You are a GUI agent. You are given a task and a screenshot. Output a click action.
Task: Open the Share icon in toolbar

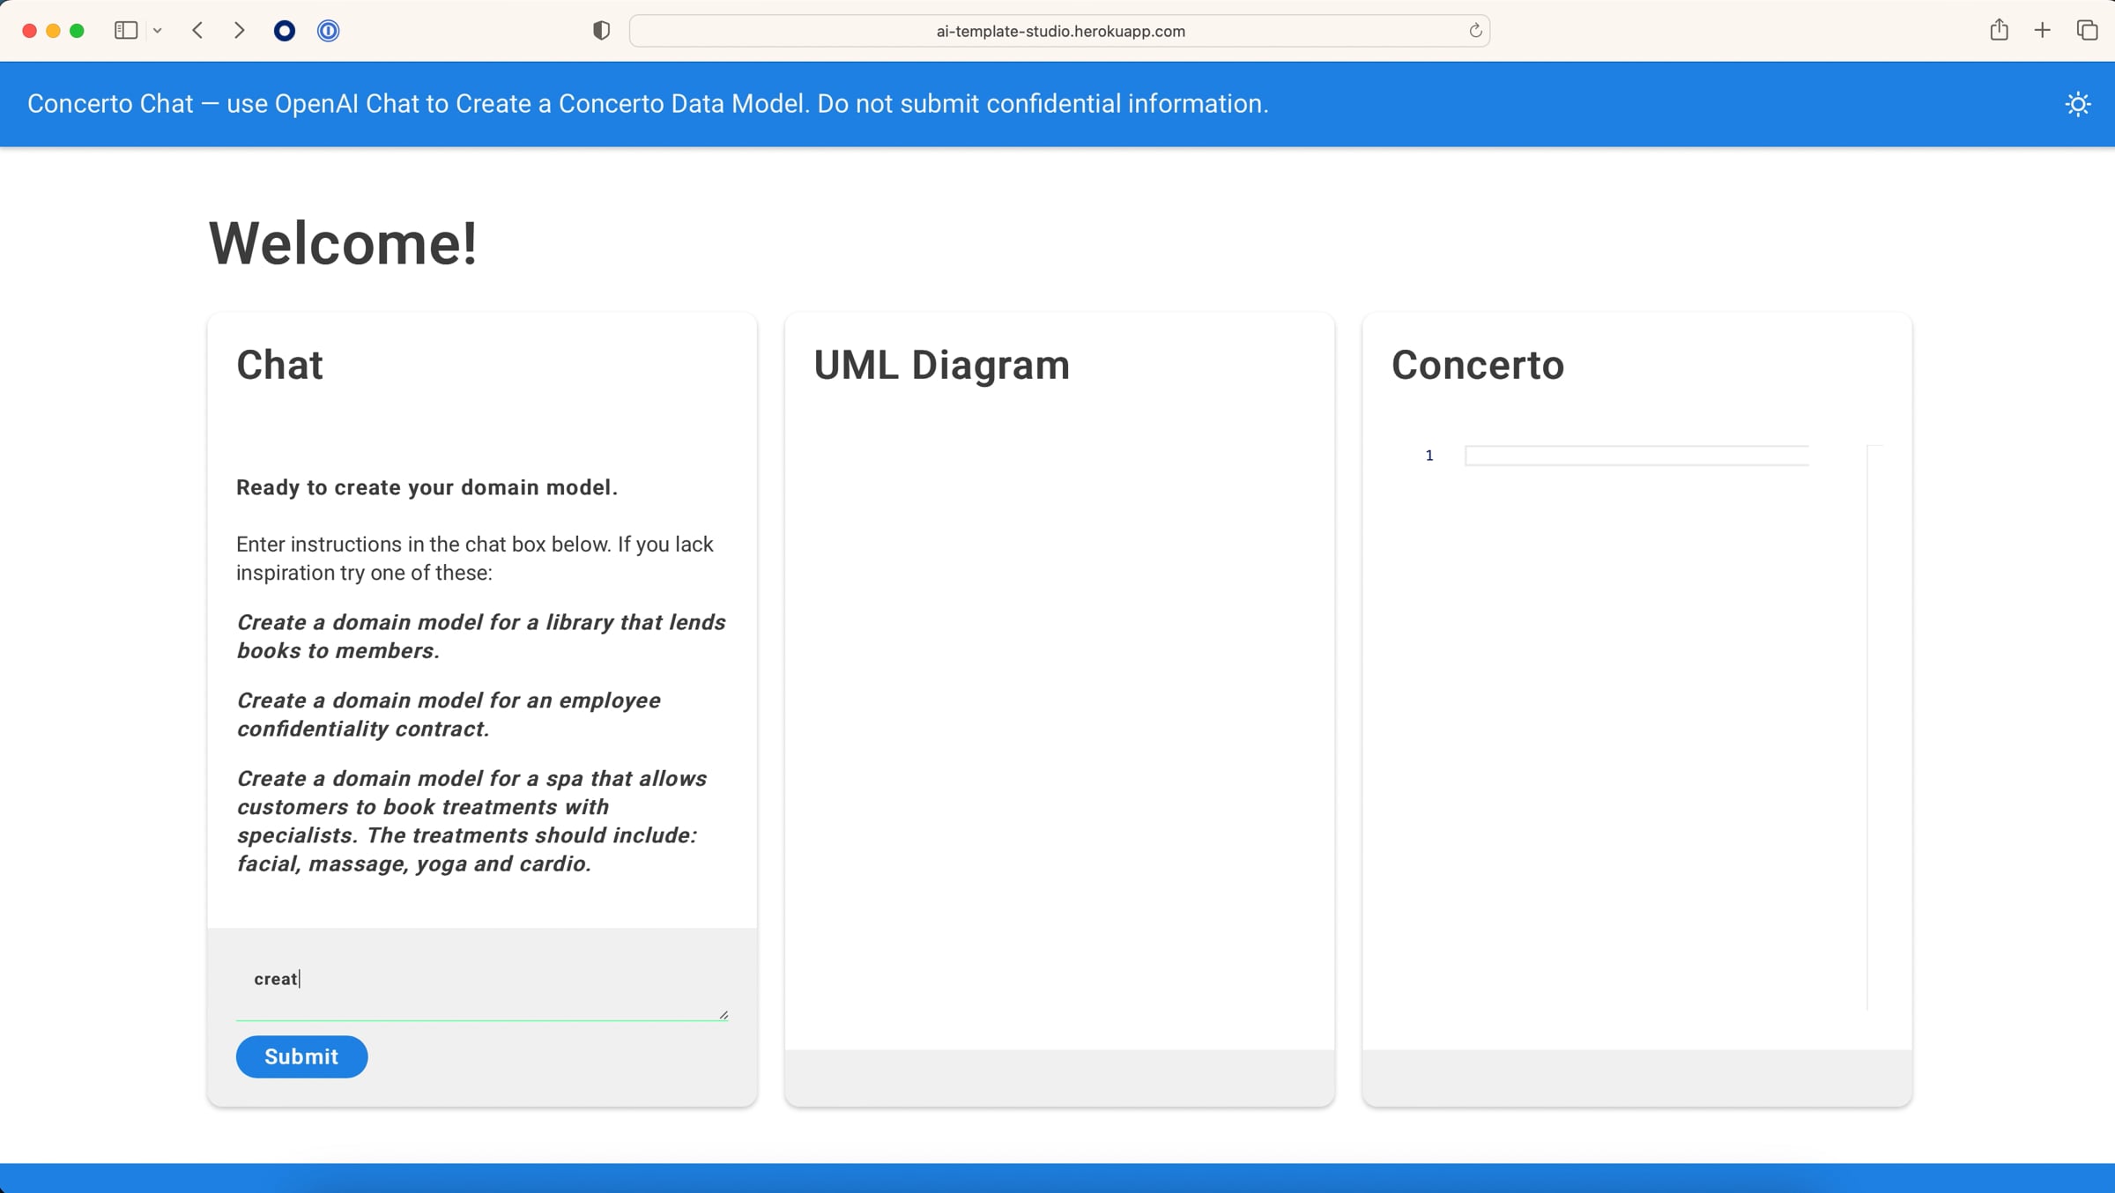[1999, 31]
